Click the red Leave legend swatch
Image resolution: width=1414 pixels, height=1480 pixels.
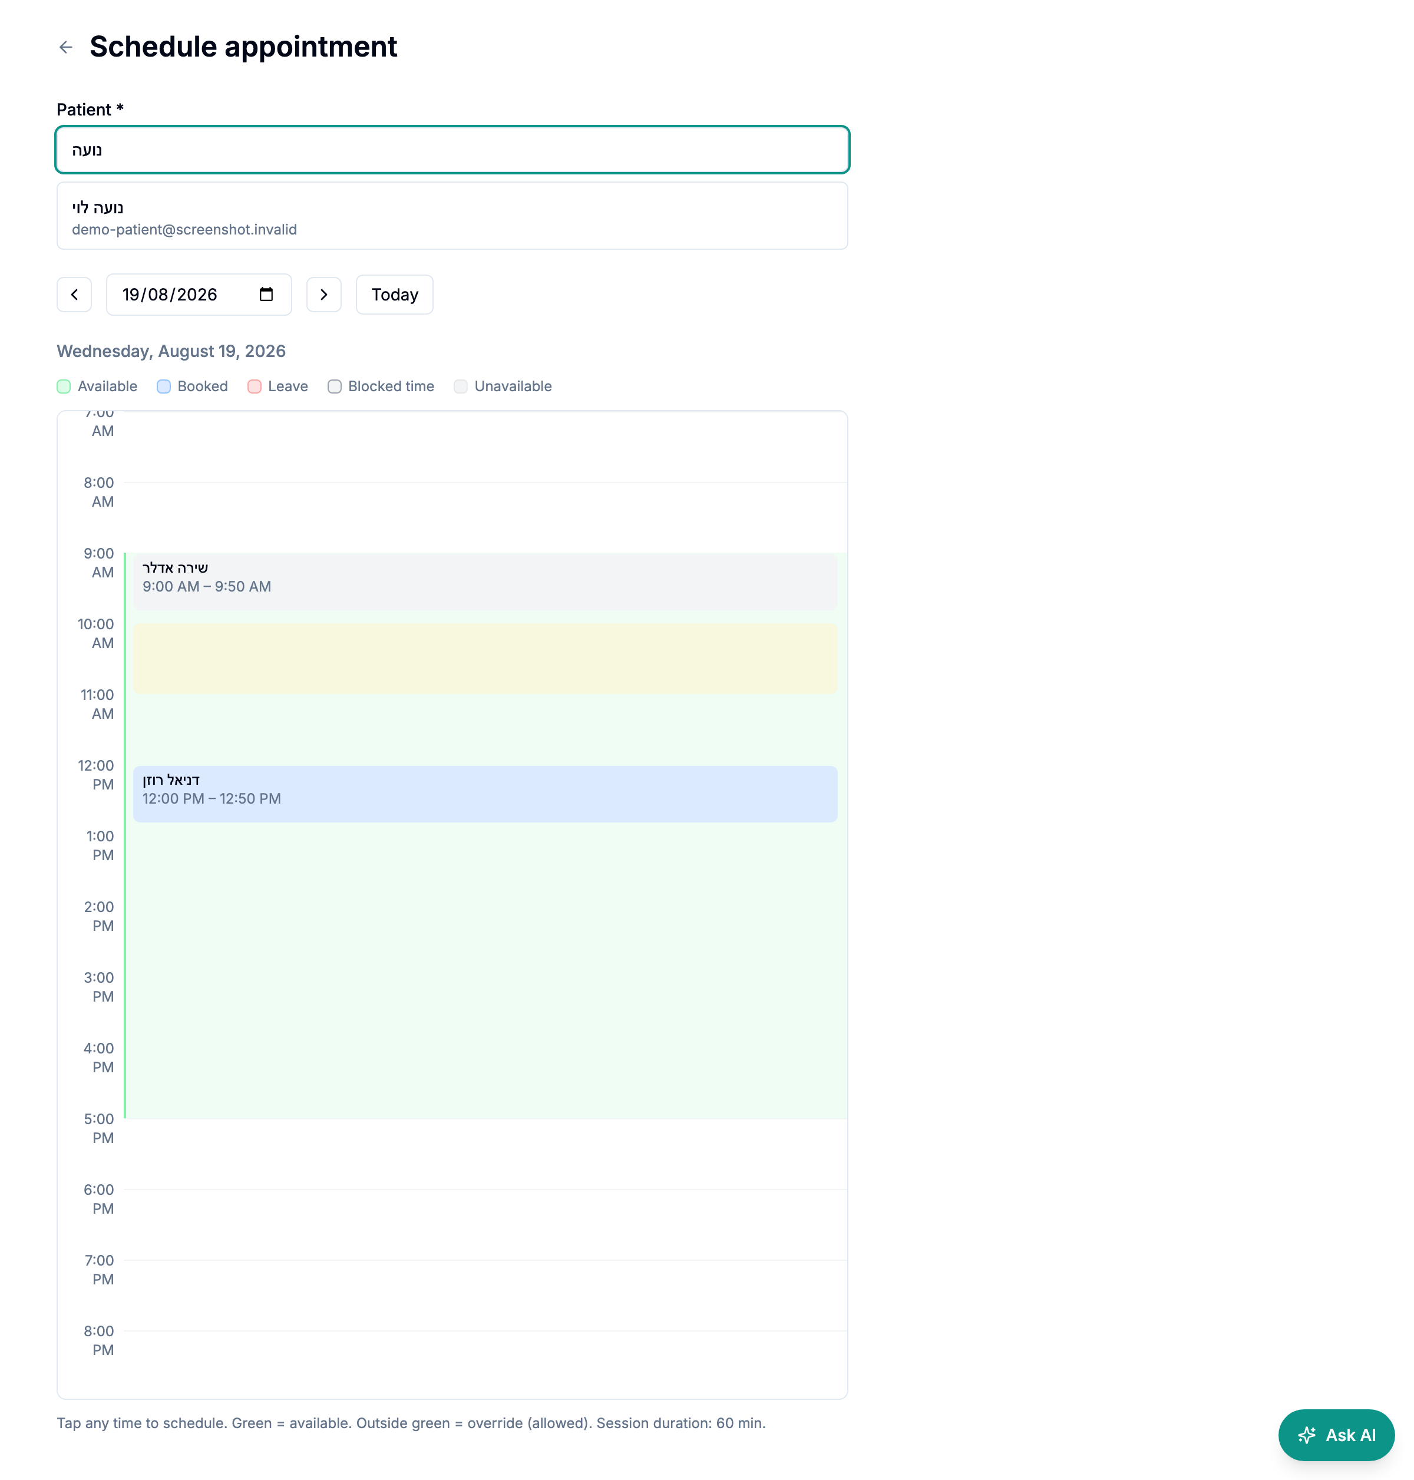tap(254, 386)
